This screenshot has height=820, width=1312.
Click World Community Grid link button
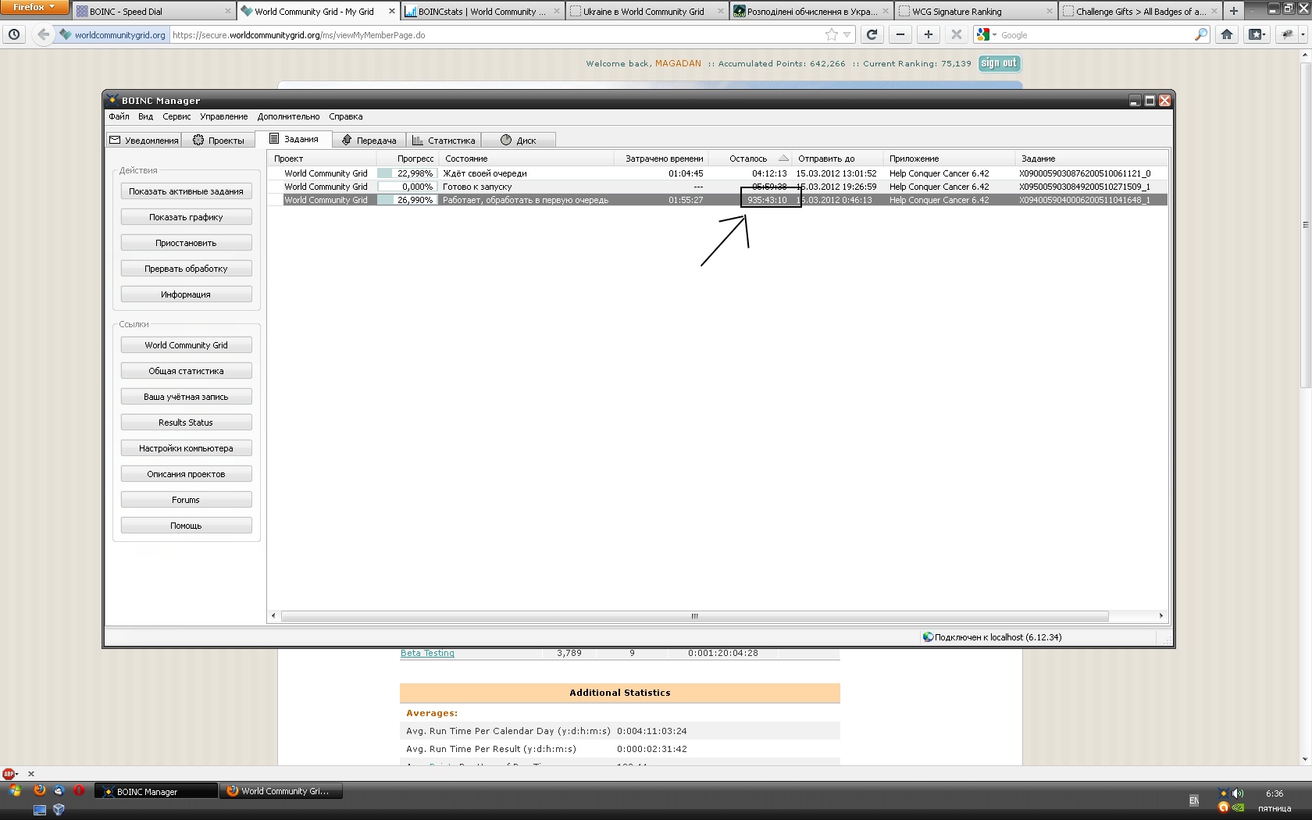[186, 345]
